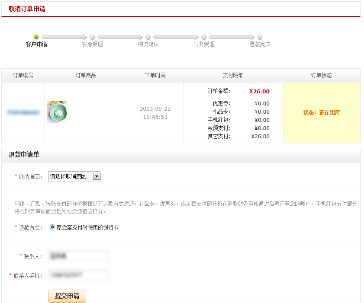
Task: Click the 退款完成 progress step circle
Action: tap(258, 37)
